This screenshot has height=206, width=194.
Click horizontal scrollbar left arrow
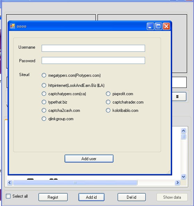(10, 183)
